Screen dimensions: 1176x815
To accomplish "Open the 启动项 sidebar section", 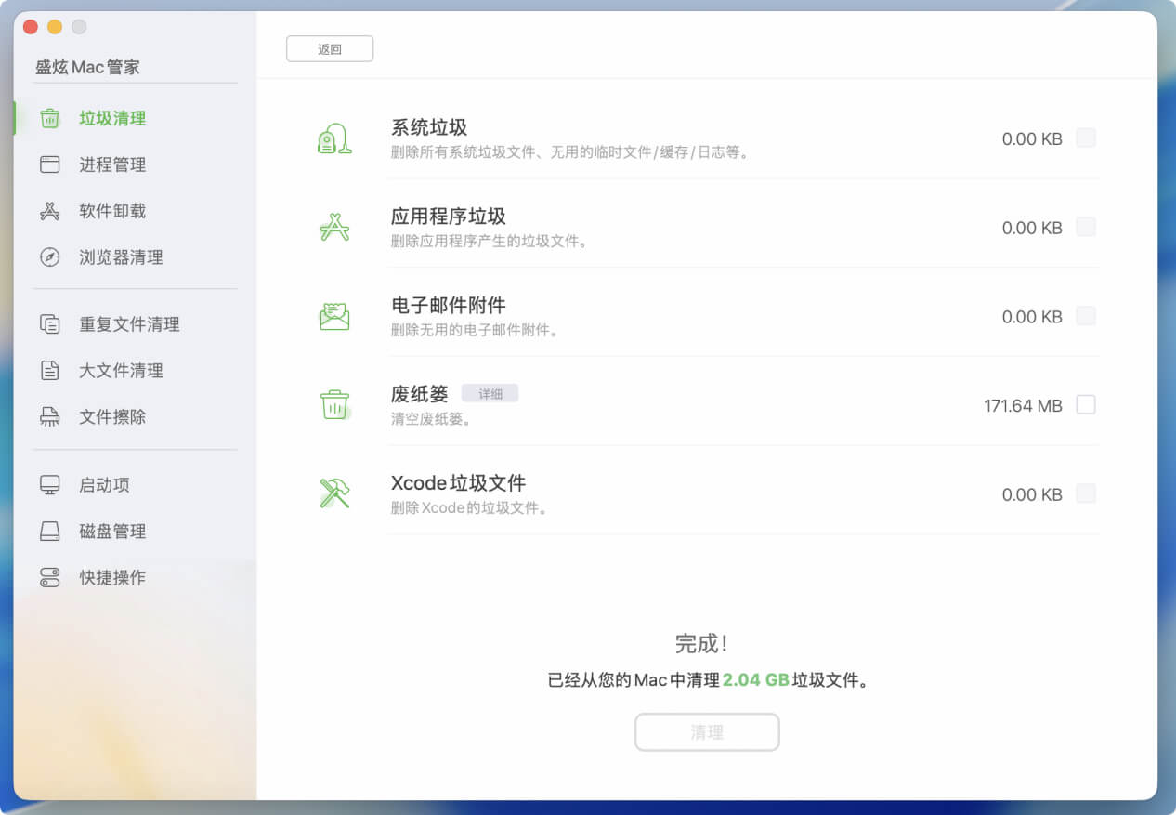I will [104, 484].
